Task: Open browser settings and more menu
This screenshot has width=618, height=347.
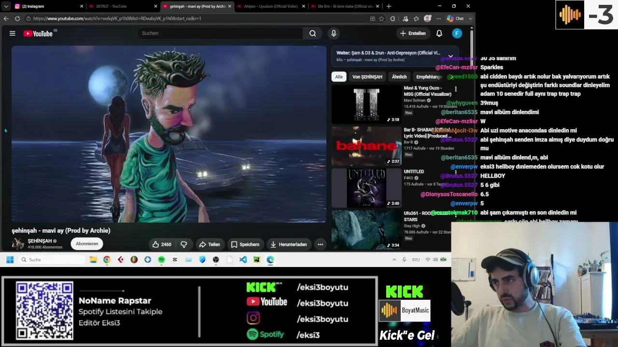Action: [438, 19]
